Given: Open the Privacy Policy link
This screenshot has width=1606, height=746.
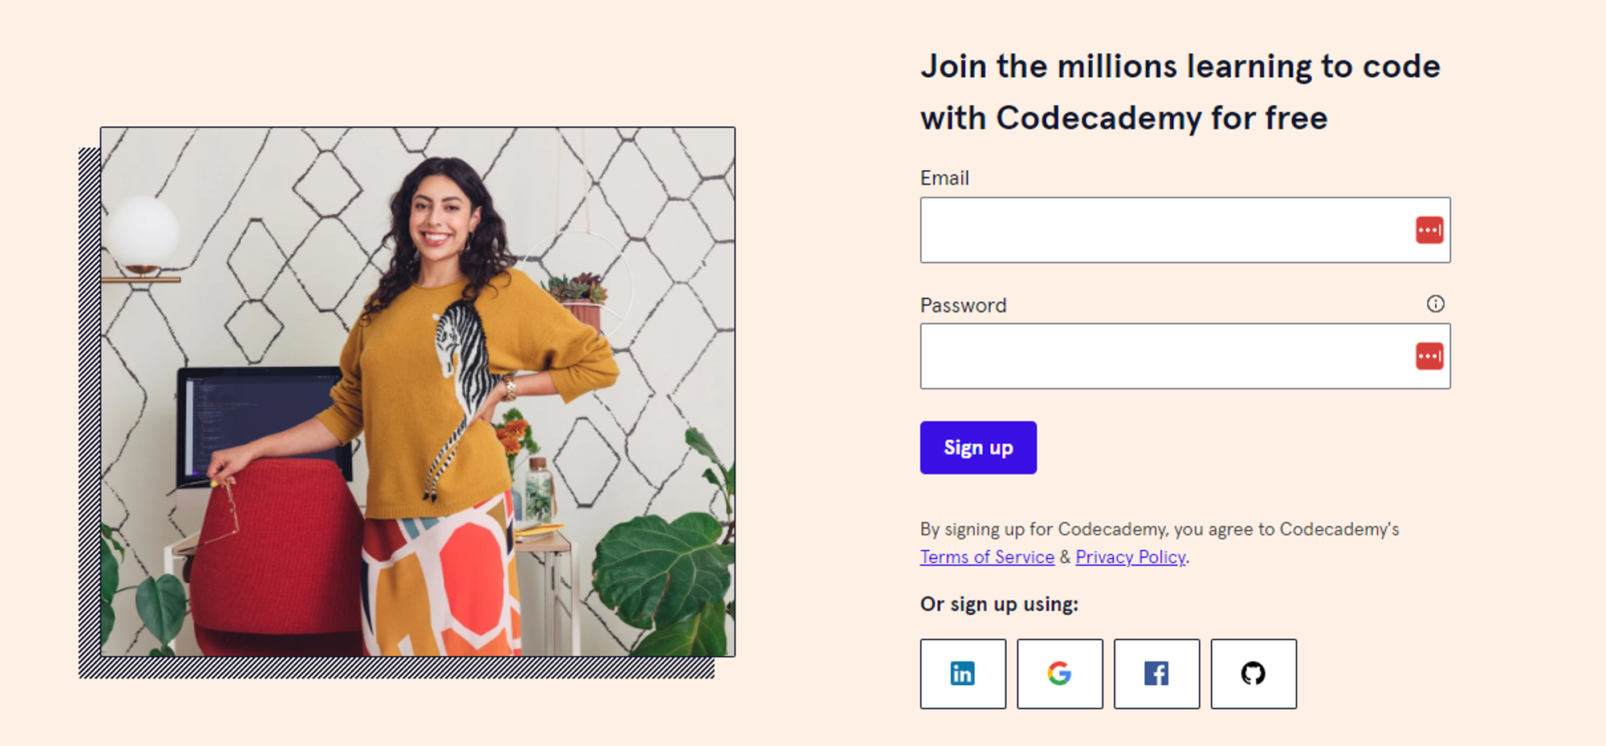Looking at the screenshot, I should click(1131, 557).
